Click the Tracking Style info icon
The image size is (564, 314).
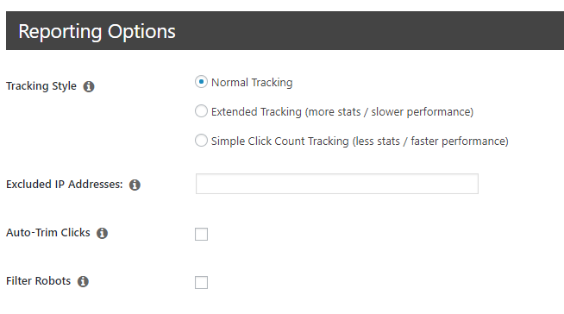(x=89, y=86)
